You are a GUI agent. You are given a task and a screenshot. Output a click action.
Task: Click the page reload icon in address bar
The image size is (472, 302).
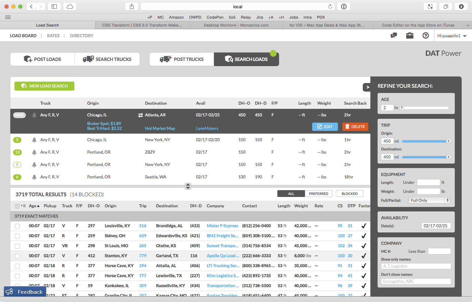[x=330, y=7]
